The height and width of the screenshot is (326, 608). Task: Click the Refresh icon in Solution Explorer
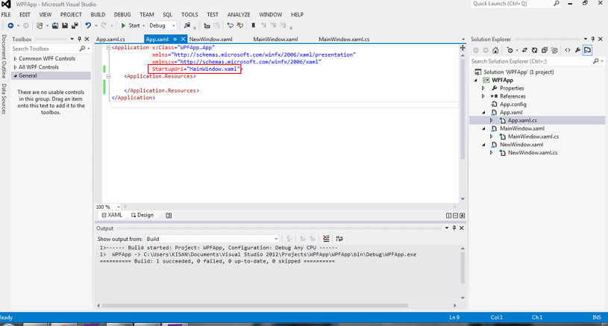coord(534,51)
